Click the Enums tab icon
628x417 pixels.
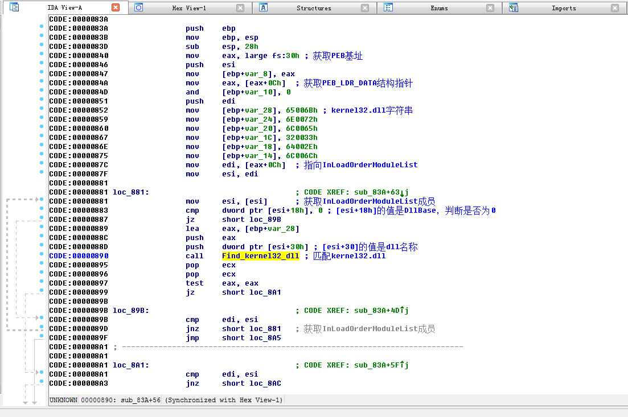[x=388, y=7]
